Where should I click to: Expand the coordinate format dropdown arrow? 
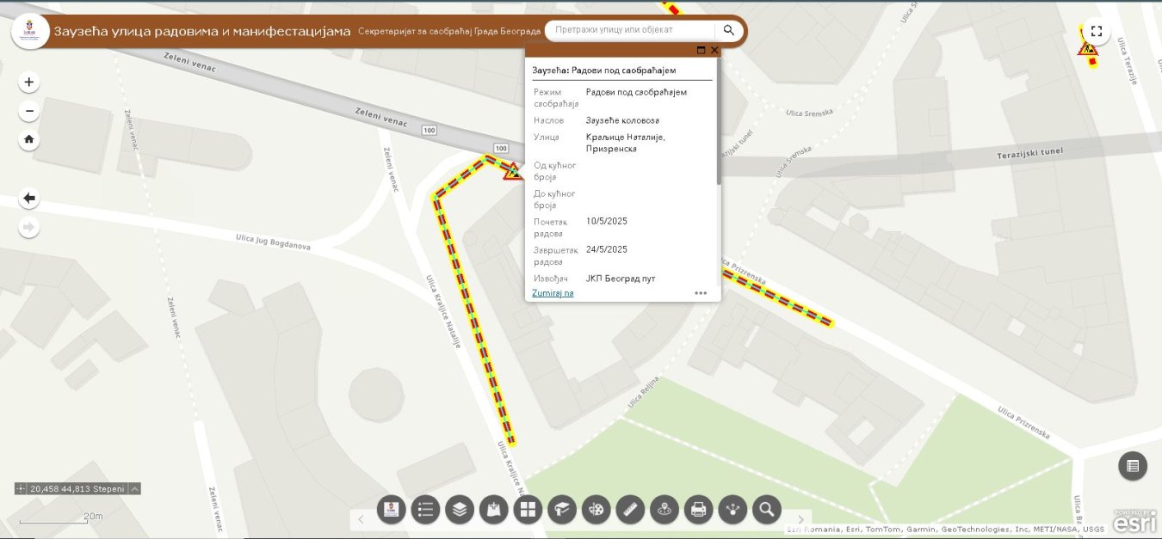point(135,489)
